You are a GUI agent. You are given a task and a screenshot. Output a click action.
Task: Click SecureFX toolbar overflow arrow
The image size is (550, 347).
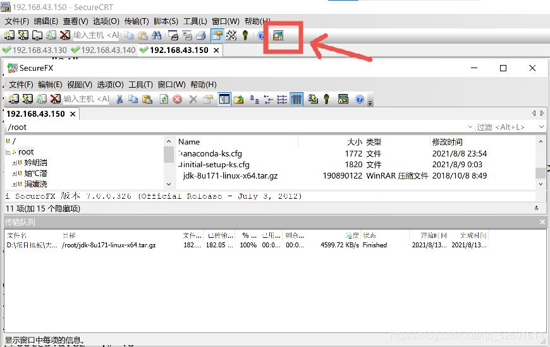(370, 102)
